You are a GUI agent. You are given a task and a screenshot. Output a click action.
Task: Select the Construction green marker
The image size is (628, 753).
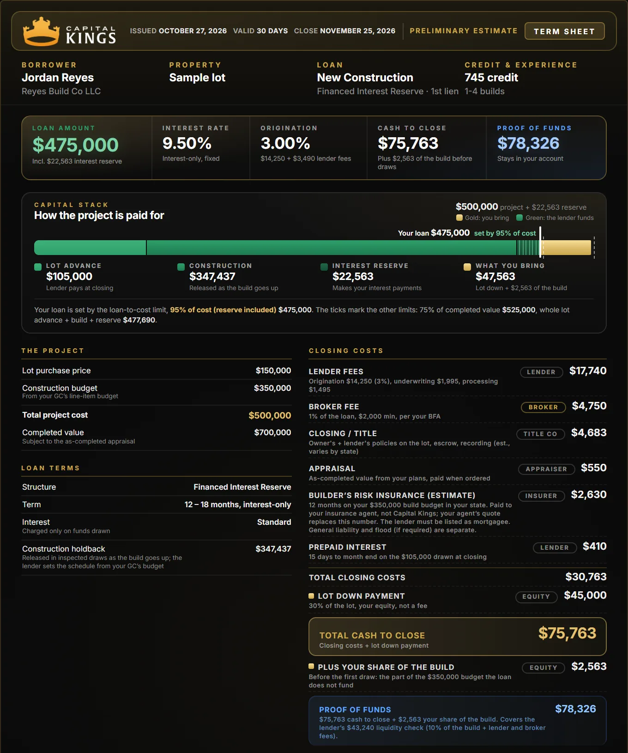(181, 267)
